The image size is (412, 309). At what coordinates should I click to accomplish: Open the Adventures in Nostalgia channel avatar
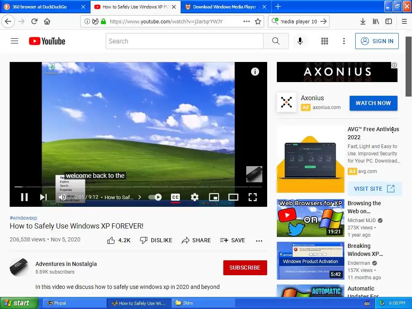19,268
